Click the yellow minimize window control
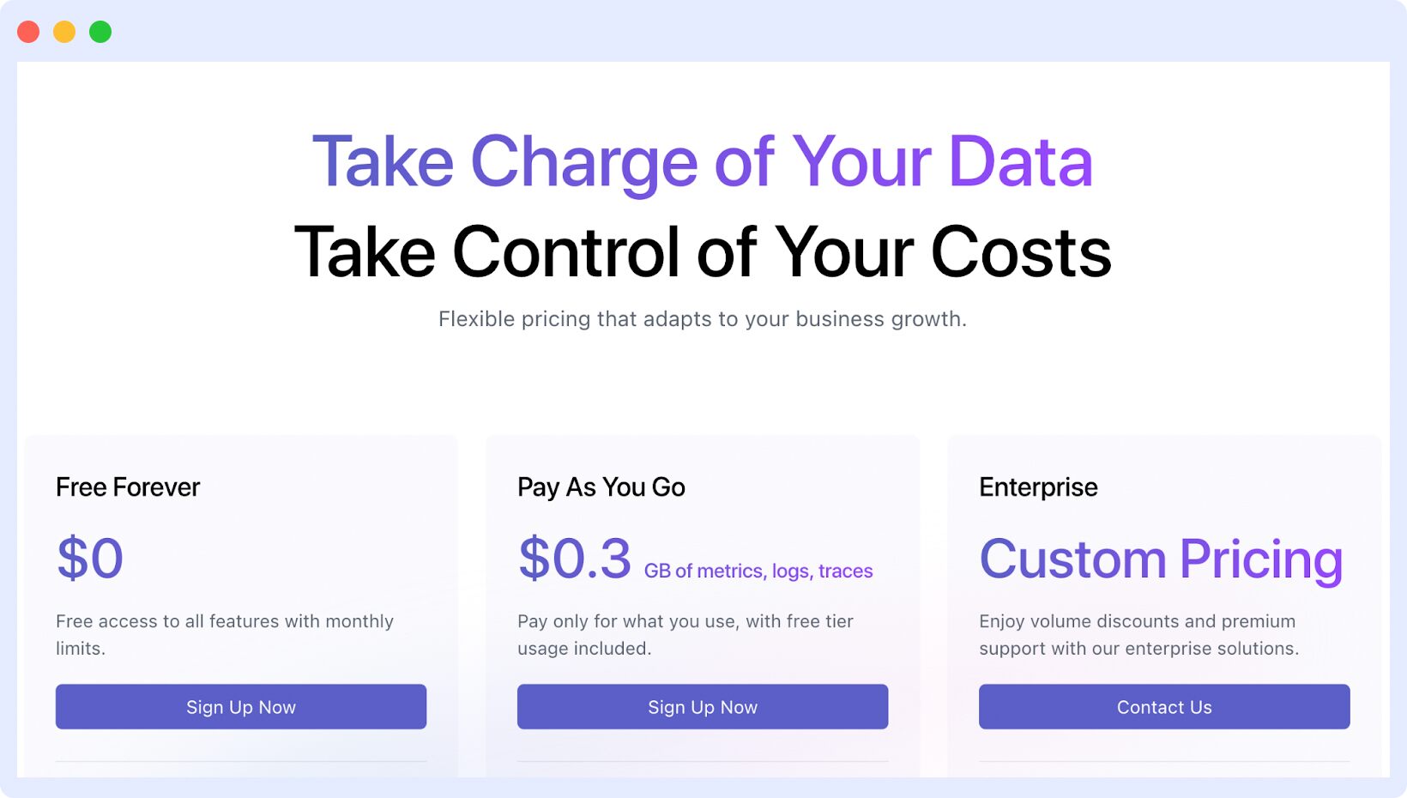Image resolution: width=1407 pixels, height=798 pixels. tap(63, 31)
